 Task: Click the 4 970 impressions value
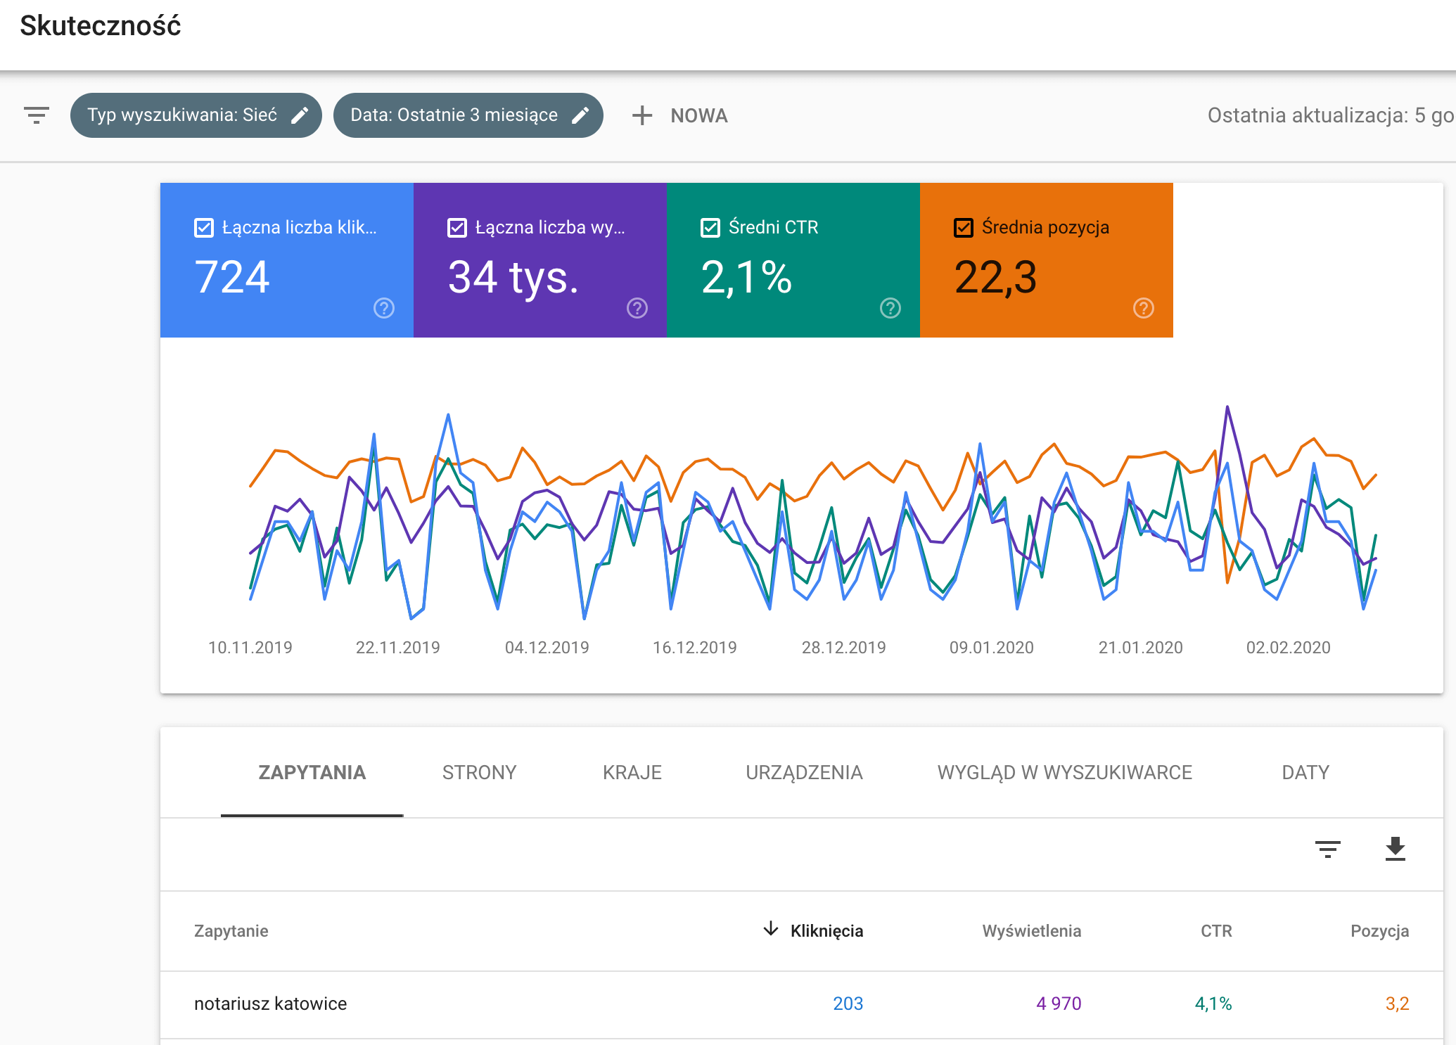tap(1059, 1004)
